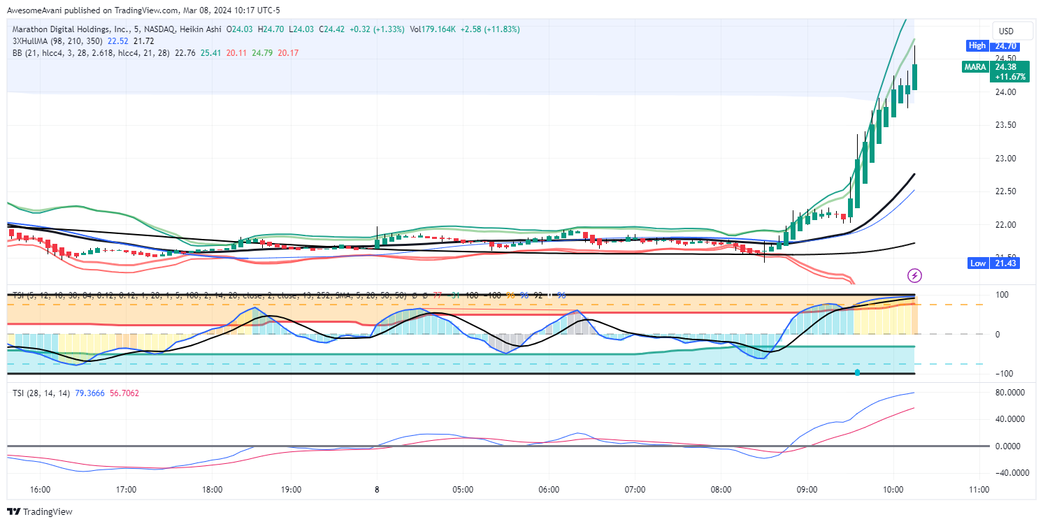Click the 19:00 time axis label

pos(291,490)
